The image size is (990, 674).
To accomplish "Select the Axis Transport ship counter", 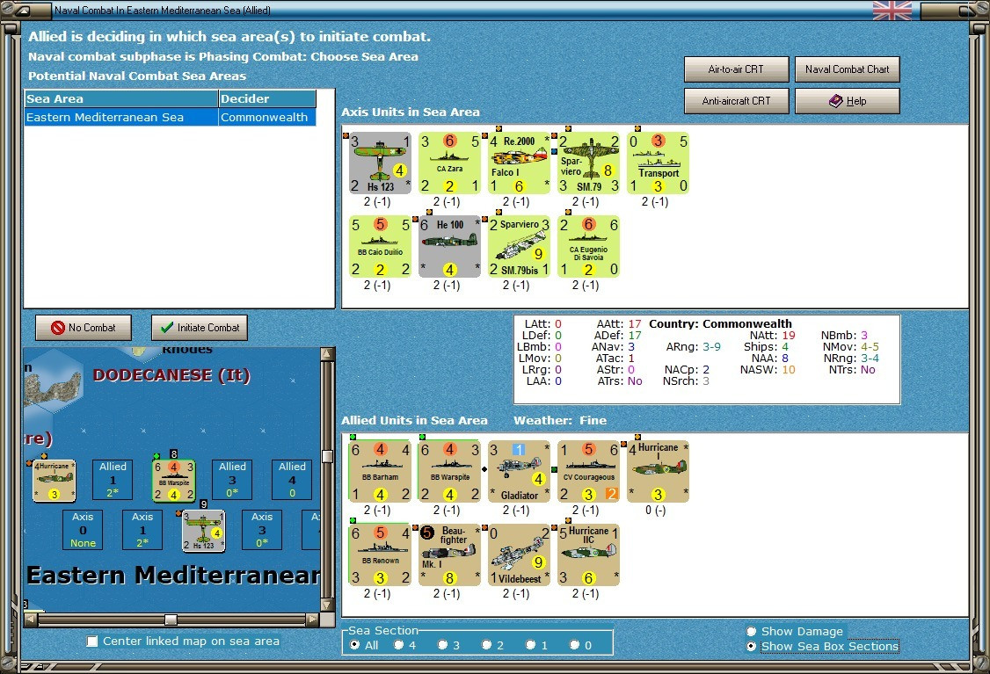I will (658, 163).
